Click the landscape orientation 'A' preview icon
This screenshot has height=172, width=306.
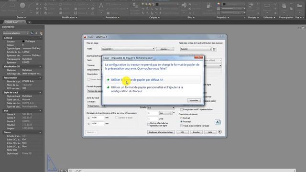[218, 122]
